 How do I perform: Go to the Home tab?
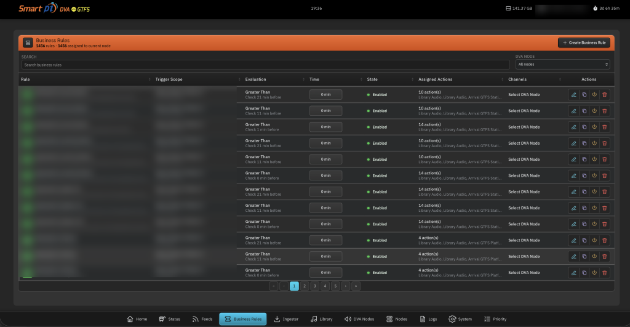[137, 319]
